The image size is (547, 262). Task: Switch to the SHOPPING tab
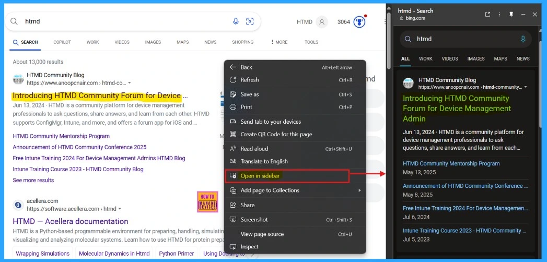243,42
